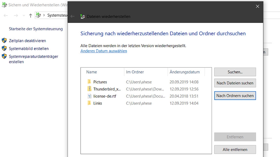
Task: Open recent locations dropdown chevron
Action: tap(24, 15)
